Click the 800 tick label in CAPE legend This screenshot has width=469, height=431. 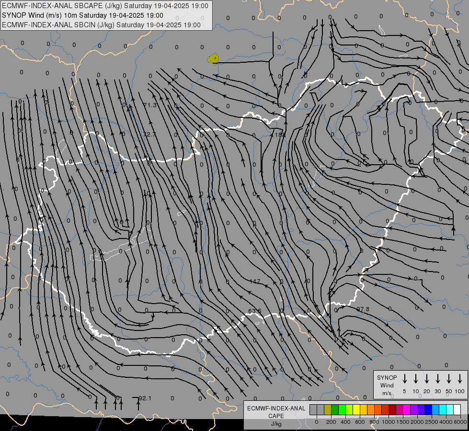pyautogui.click(x=374, y=422)
